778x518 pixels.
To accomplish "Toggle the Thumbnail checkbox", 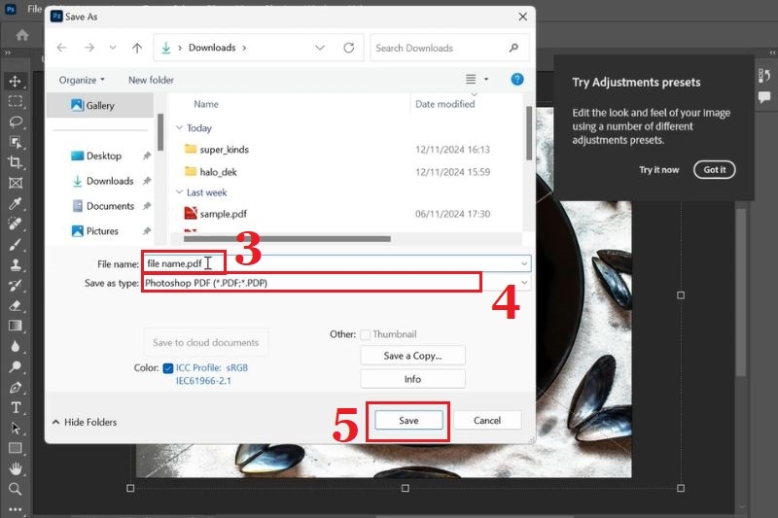I will pyautogui.click(x=366, y=334).
